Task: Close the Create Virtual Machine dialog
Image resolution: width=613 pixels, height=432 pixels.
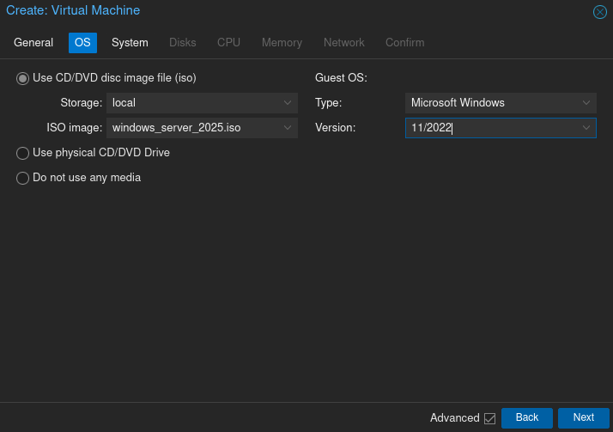Action: (600, 12)
